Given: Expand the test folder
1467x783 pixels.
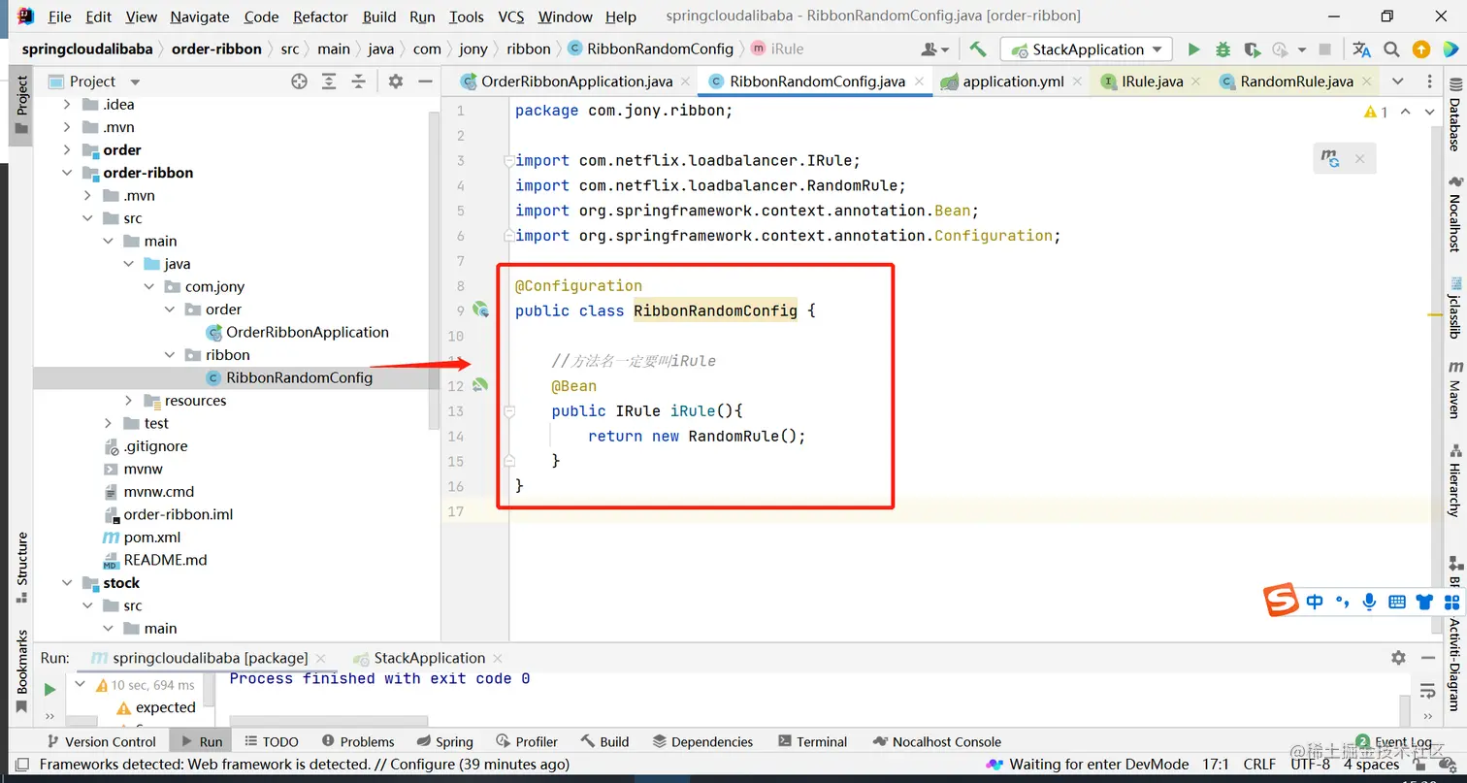Looking at the screenshot, I should [108, 423].
